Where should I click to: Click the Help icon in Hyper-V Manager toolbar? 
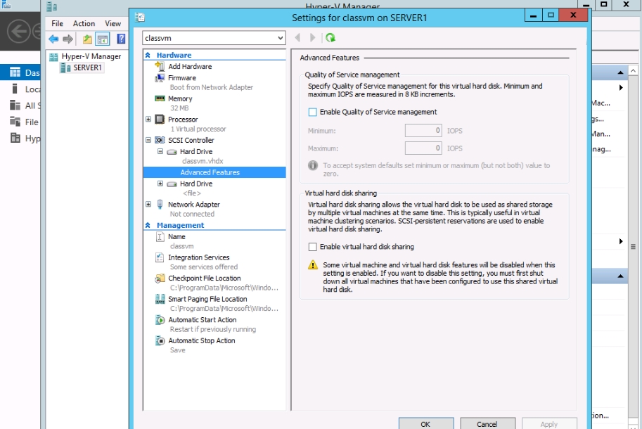121,39
